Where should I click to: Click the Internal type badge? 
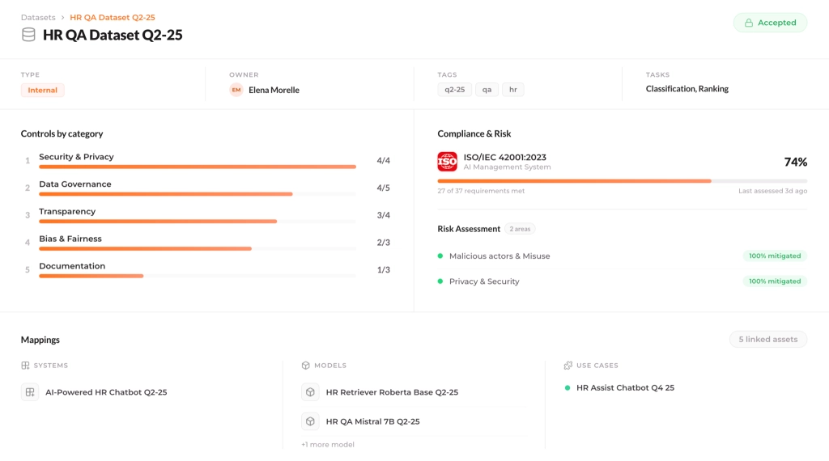tap(43, 91)
